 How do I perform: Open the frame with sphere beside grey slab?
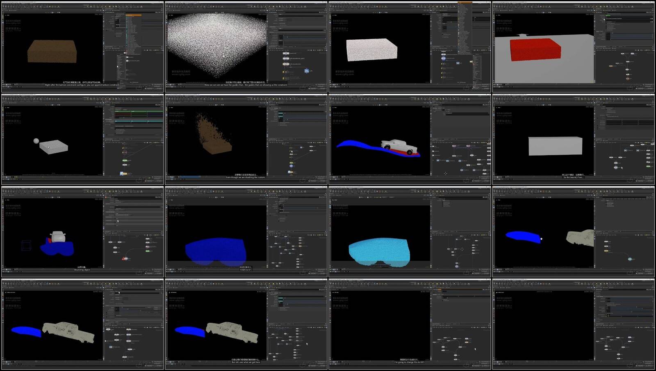coord(82,139)
